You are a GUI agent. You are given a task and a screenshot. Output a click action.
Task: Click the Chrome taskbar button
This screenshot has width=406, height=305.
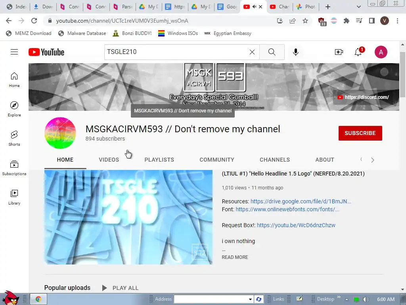(38, 299)
